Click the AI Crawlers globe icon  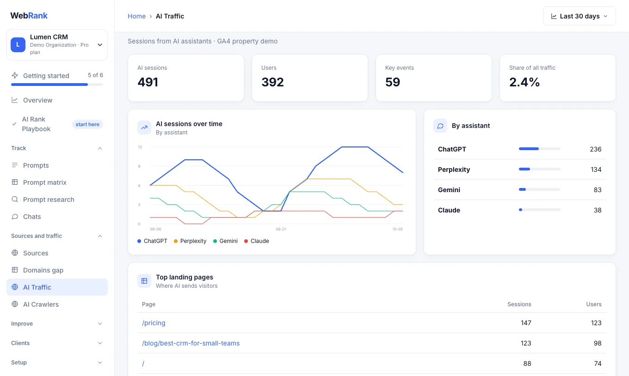point(15,304)
